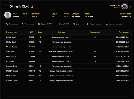Select the Dmitry Hugo row name
This screenshot has width=134, height=99.
click(11, 56)
